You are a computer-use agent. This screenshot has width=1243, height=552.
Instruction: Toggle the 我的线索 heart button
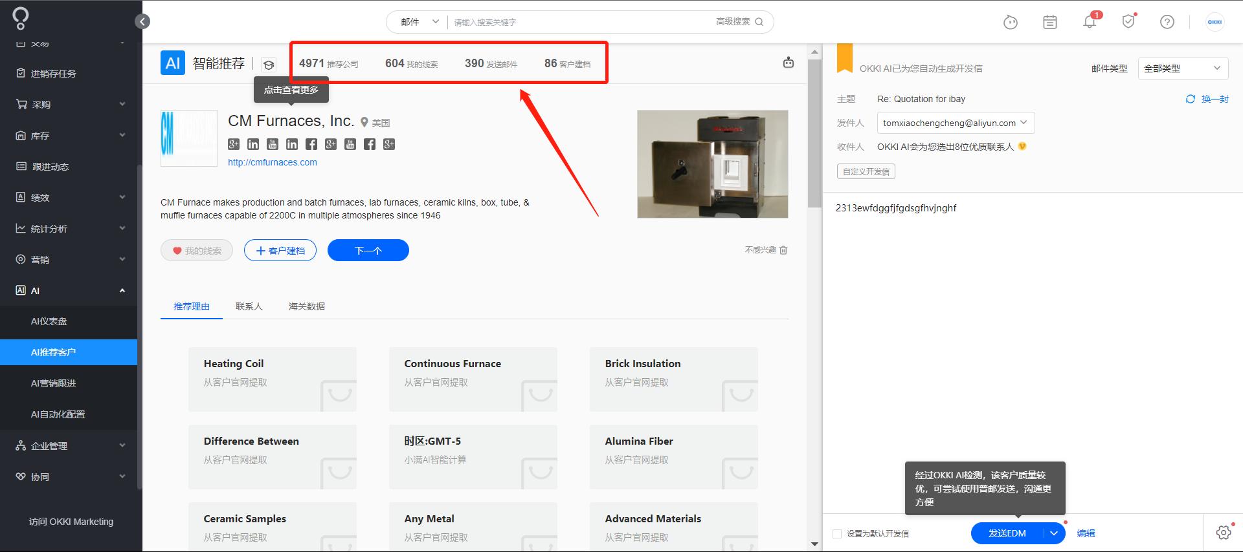[197, 250]
